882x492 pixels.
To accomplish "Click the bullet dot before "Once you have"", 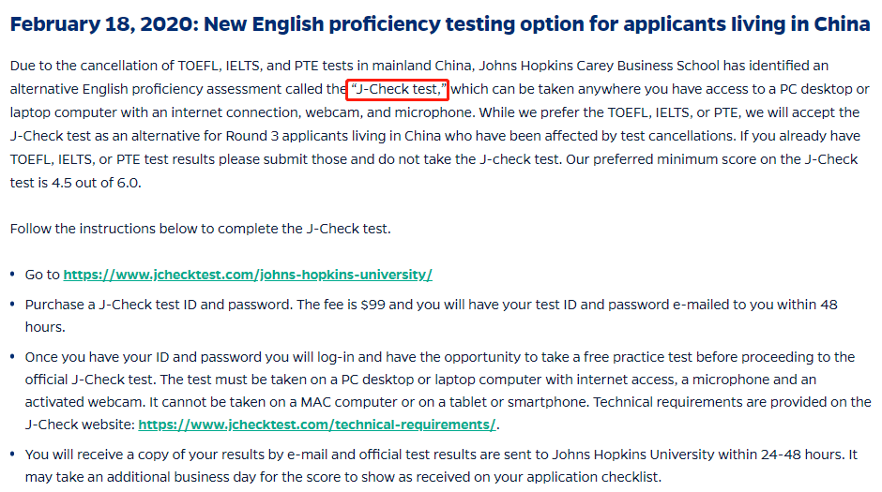I will pyautogui.click(x=12, y=357).
